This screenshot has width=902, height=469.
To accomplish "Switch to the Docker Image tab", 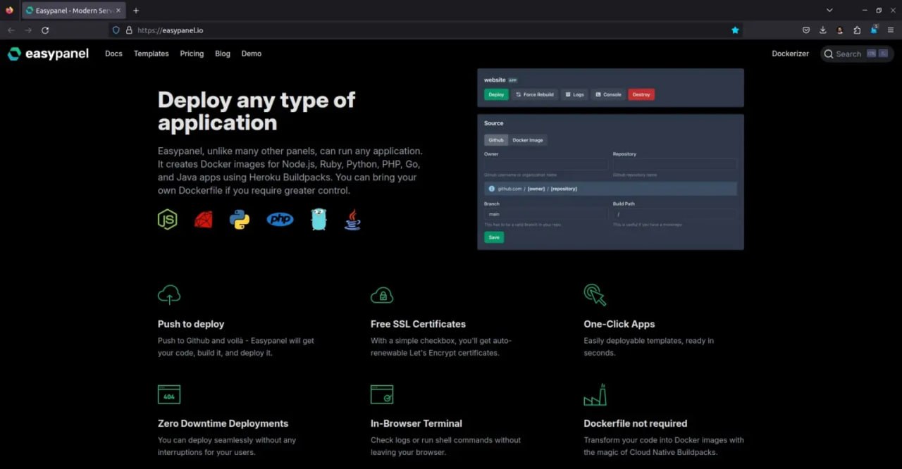I will (529, 139).
